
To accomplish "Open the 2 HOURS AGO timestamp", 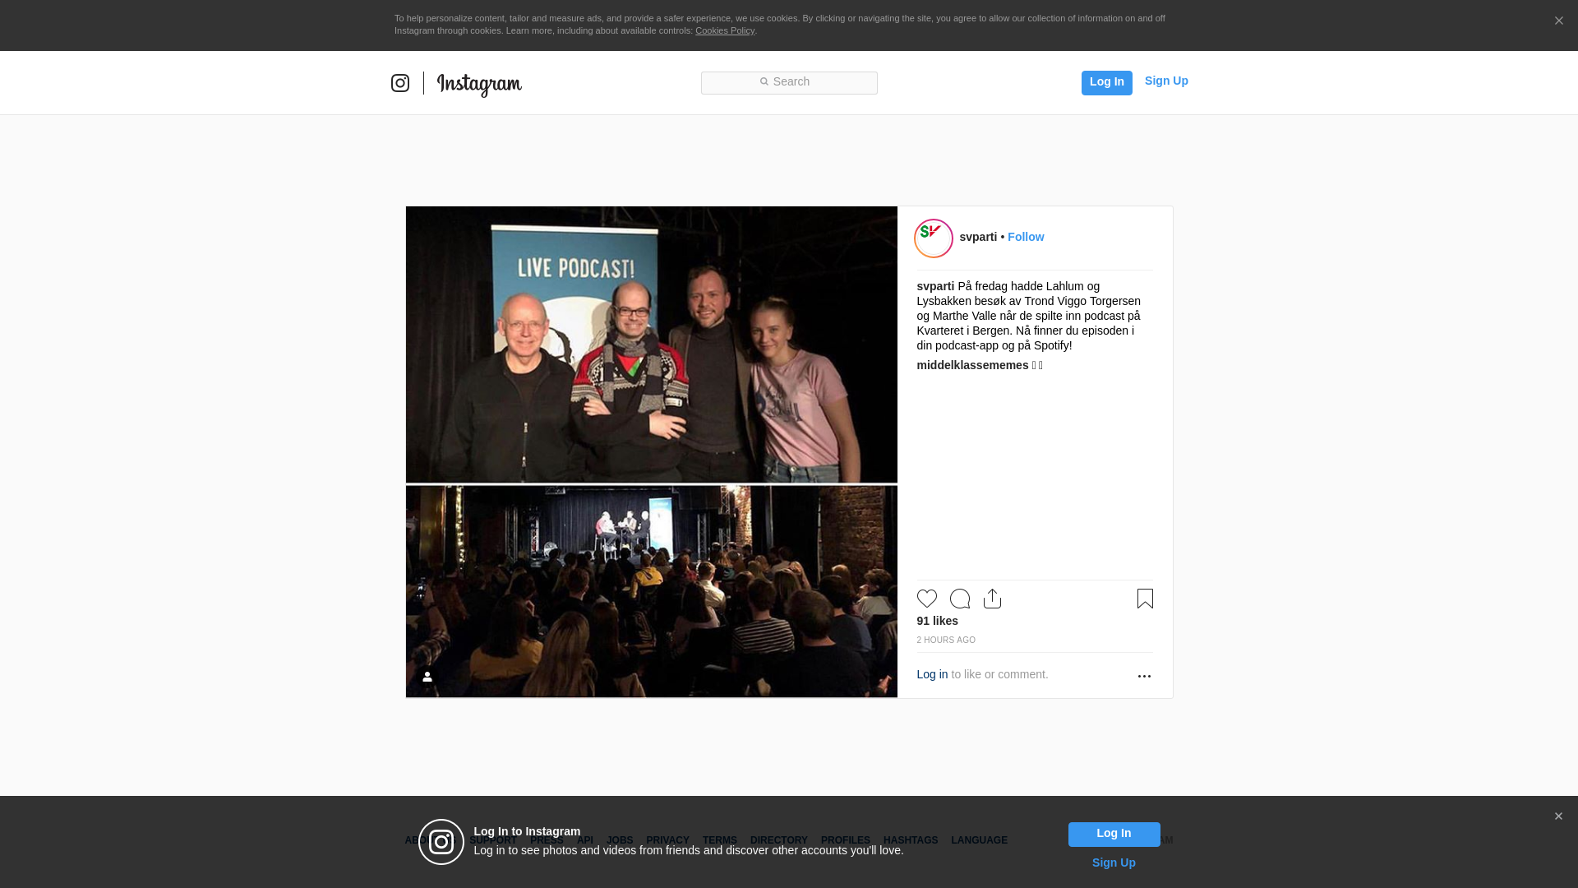I will click(x=946, y=640).
